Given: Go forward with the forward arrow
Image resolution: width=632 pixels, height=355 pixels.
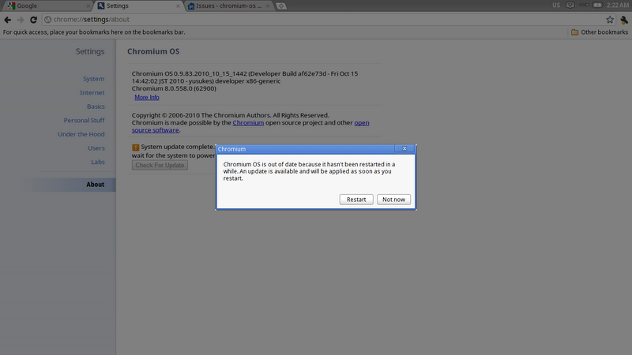Looking at the screenshot, I should [x=21, y=20].
